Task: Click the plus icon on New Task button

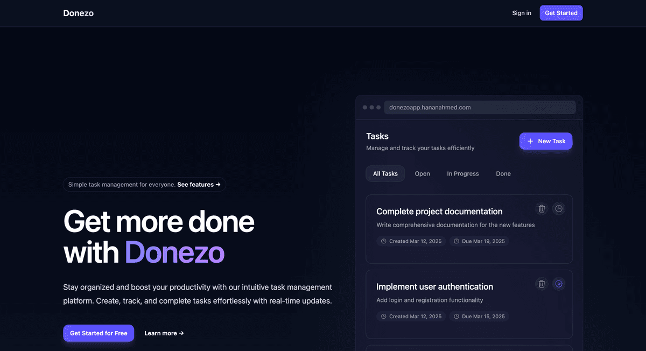Action: coord(530,141)
